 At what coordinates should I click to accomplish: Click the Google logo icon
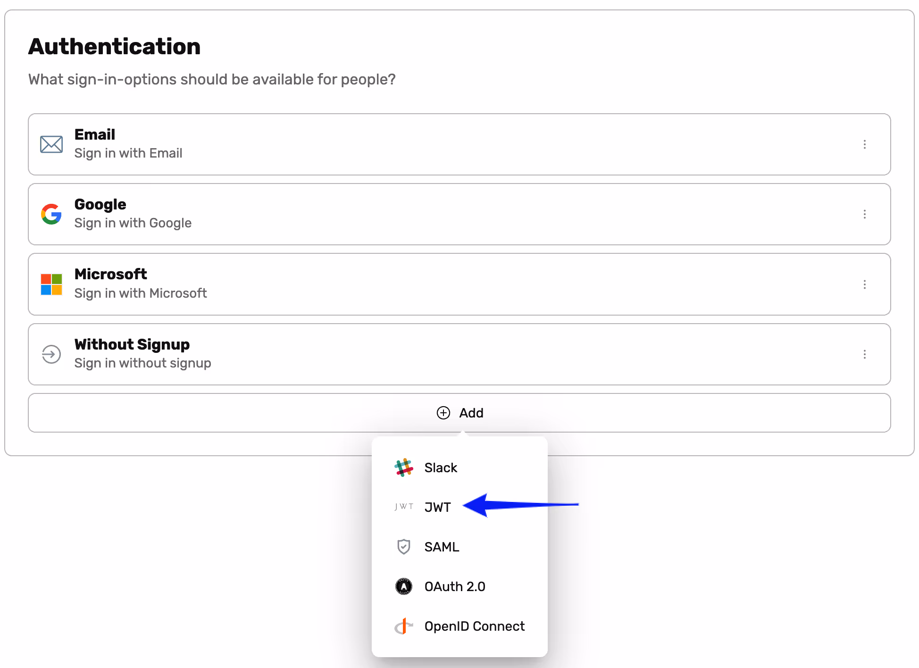[51, 214]
